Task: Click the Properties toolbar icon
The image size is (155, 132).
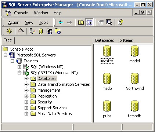Action: tap(101, 22)
